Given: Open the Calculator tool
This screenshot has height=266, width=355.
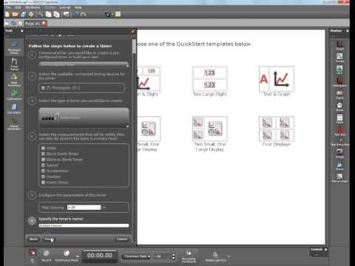Looking at the screenshot, I should 14,109.
